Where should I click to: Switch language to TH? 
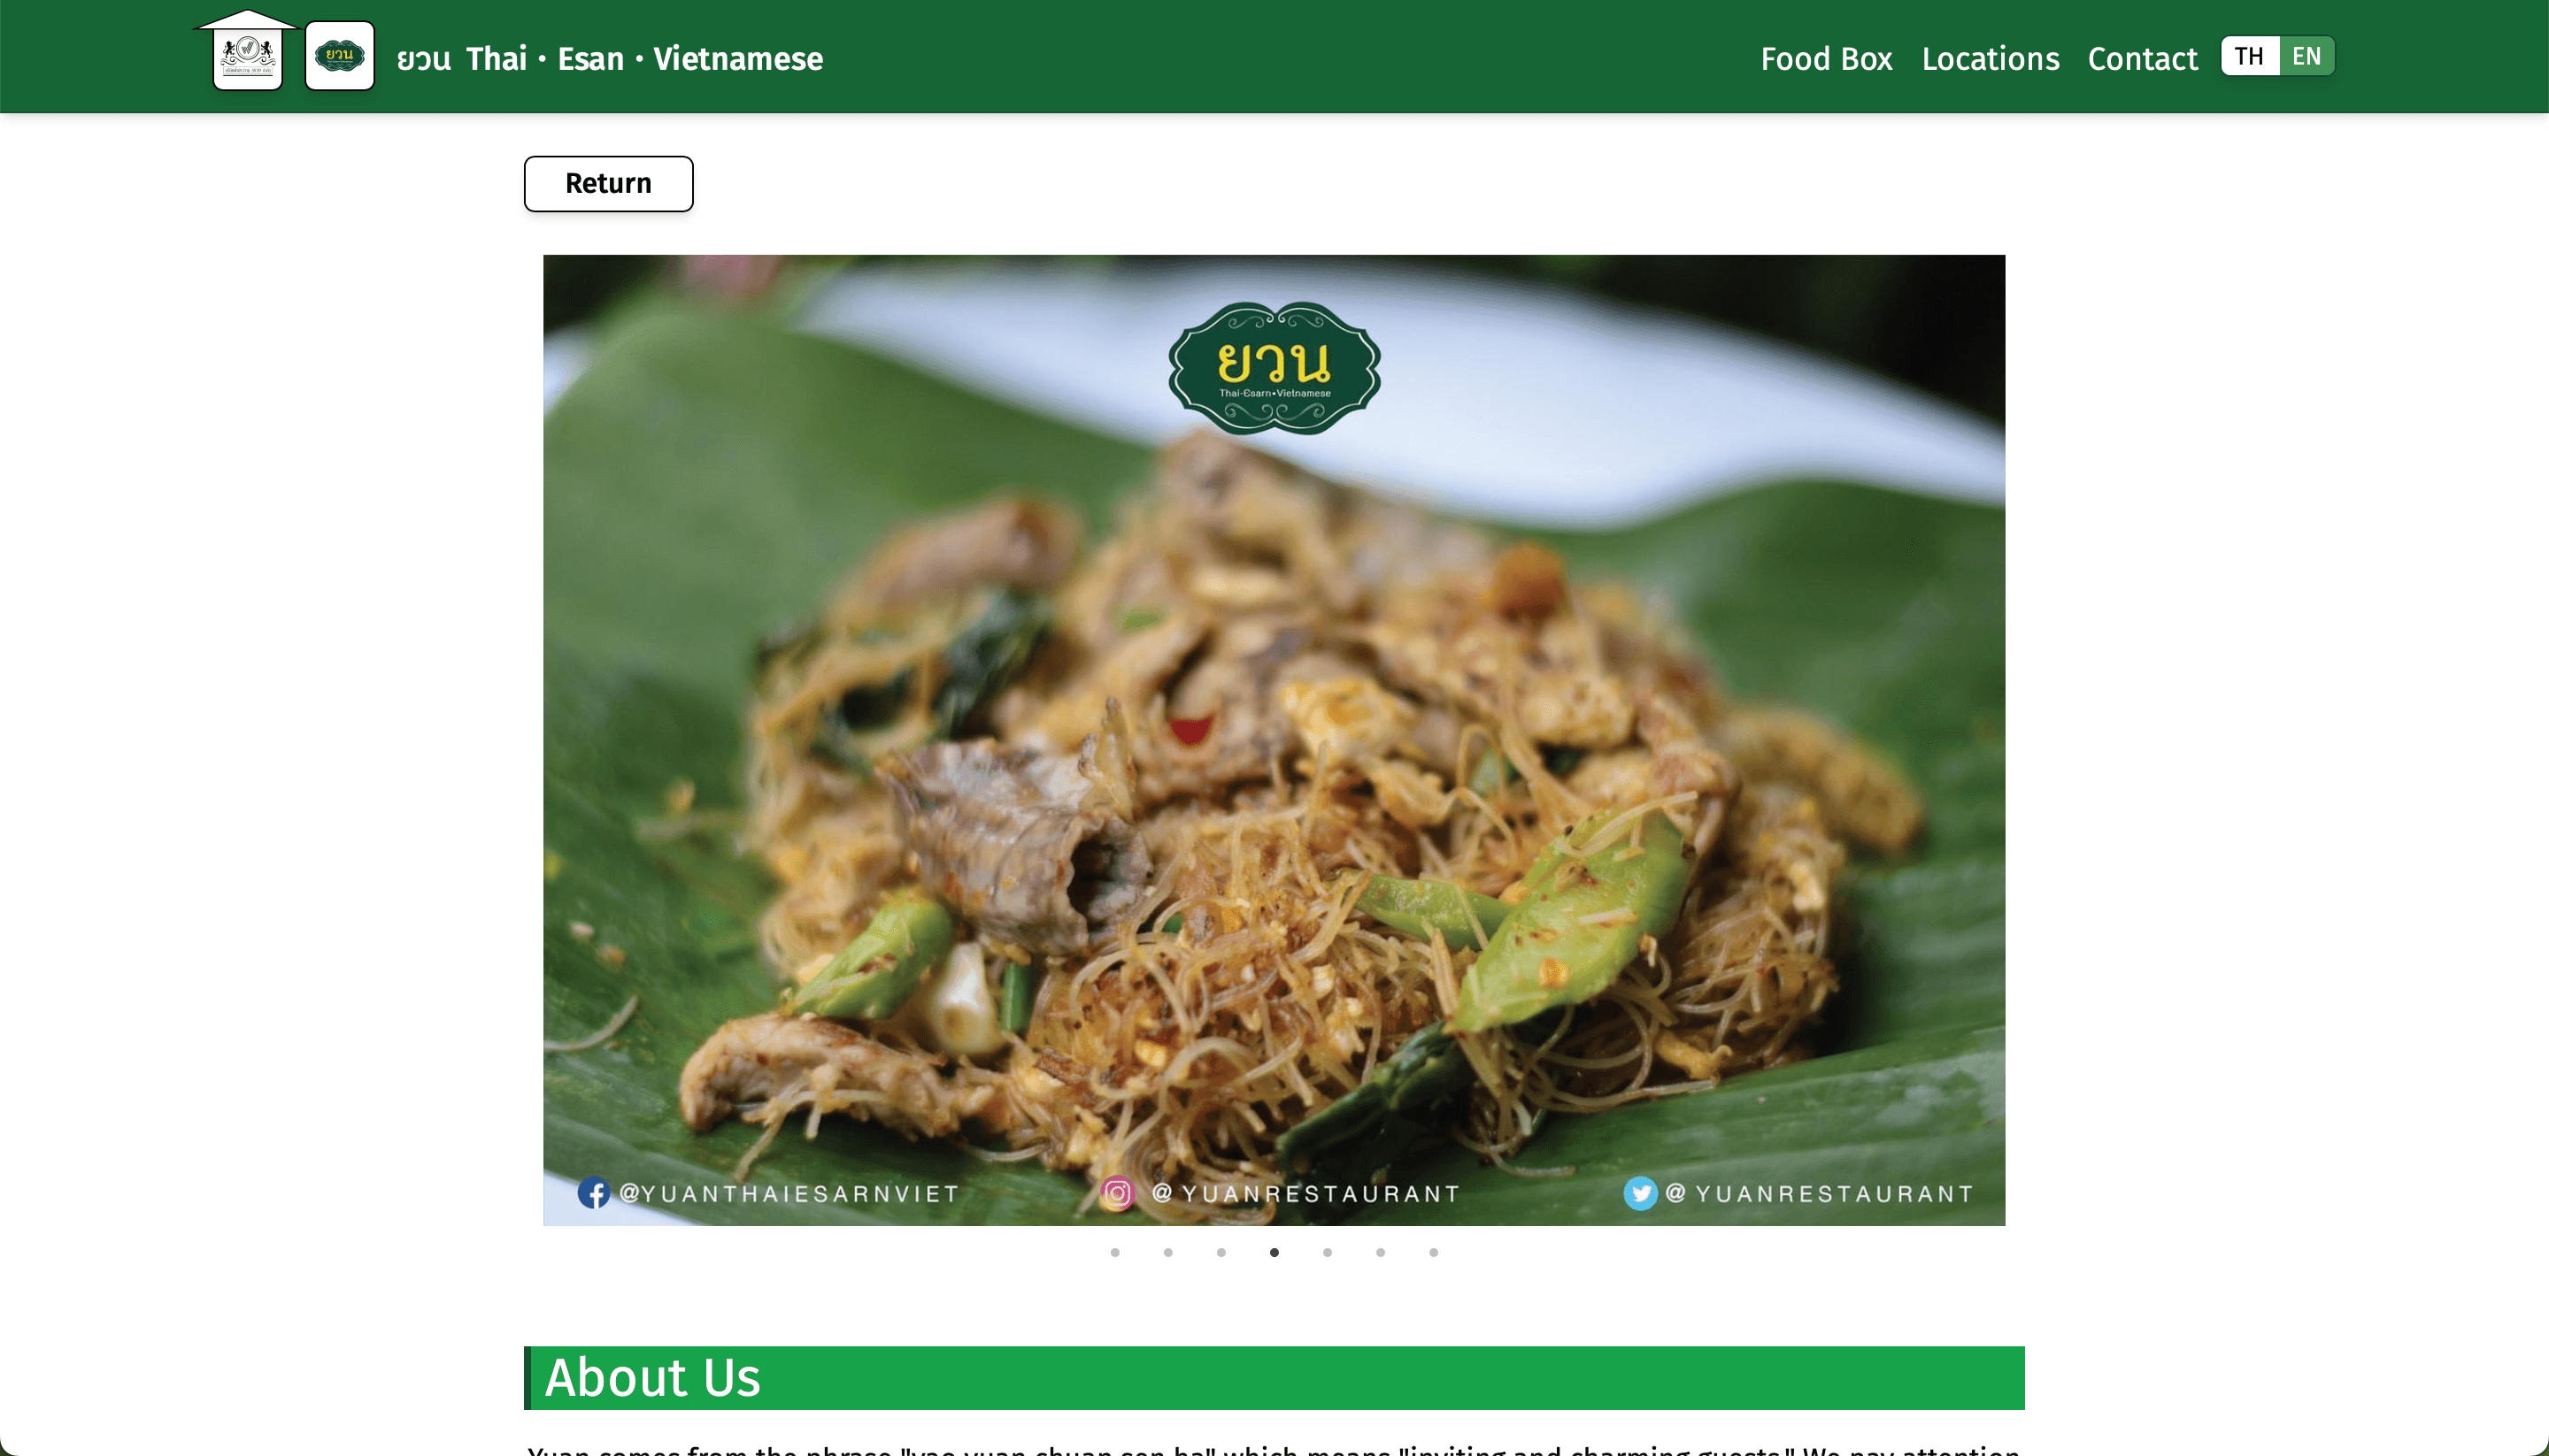pyautogui.click(x=2249, y=56)
